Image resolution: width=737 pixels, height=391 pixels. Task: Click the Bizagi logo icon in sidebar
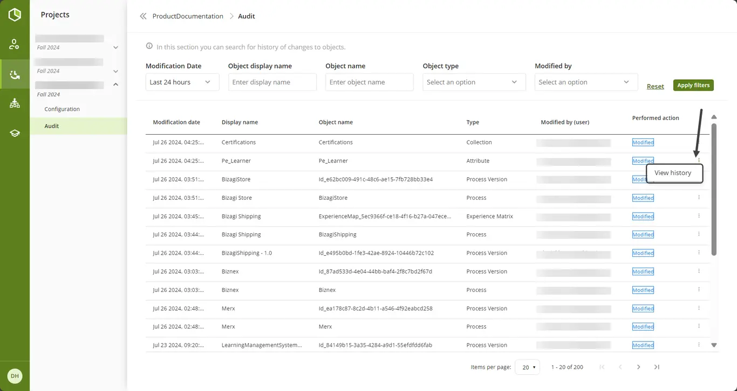point(15,15)
